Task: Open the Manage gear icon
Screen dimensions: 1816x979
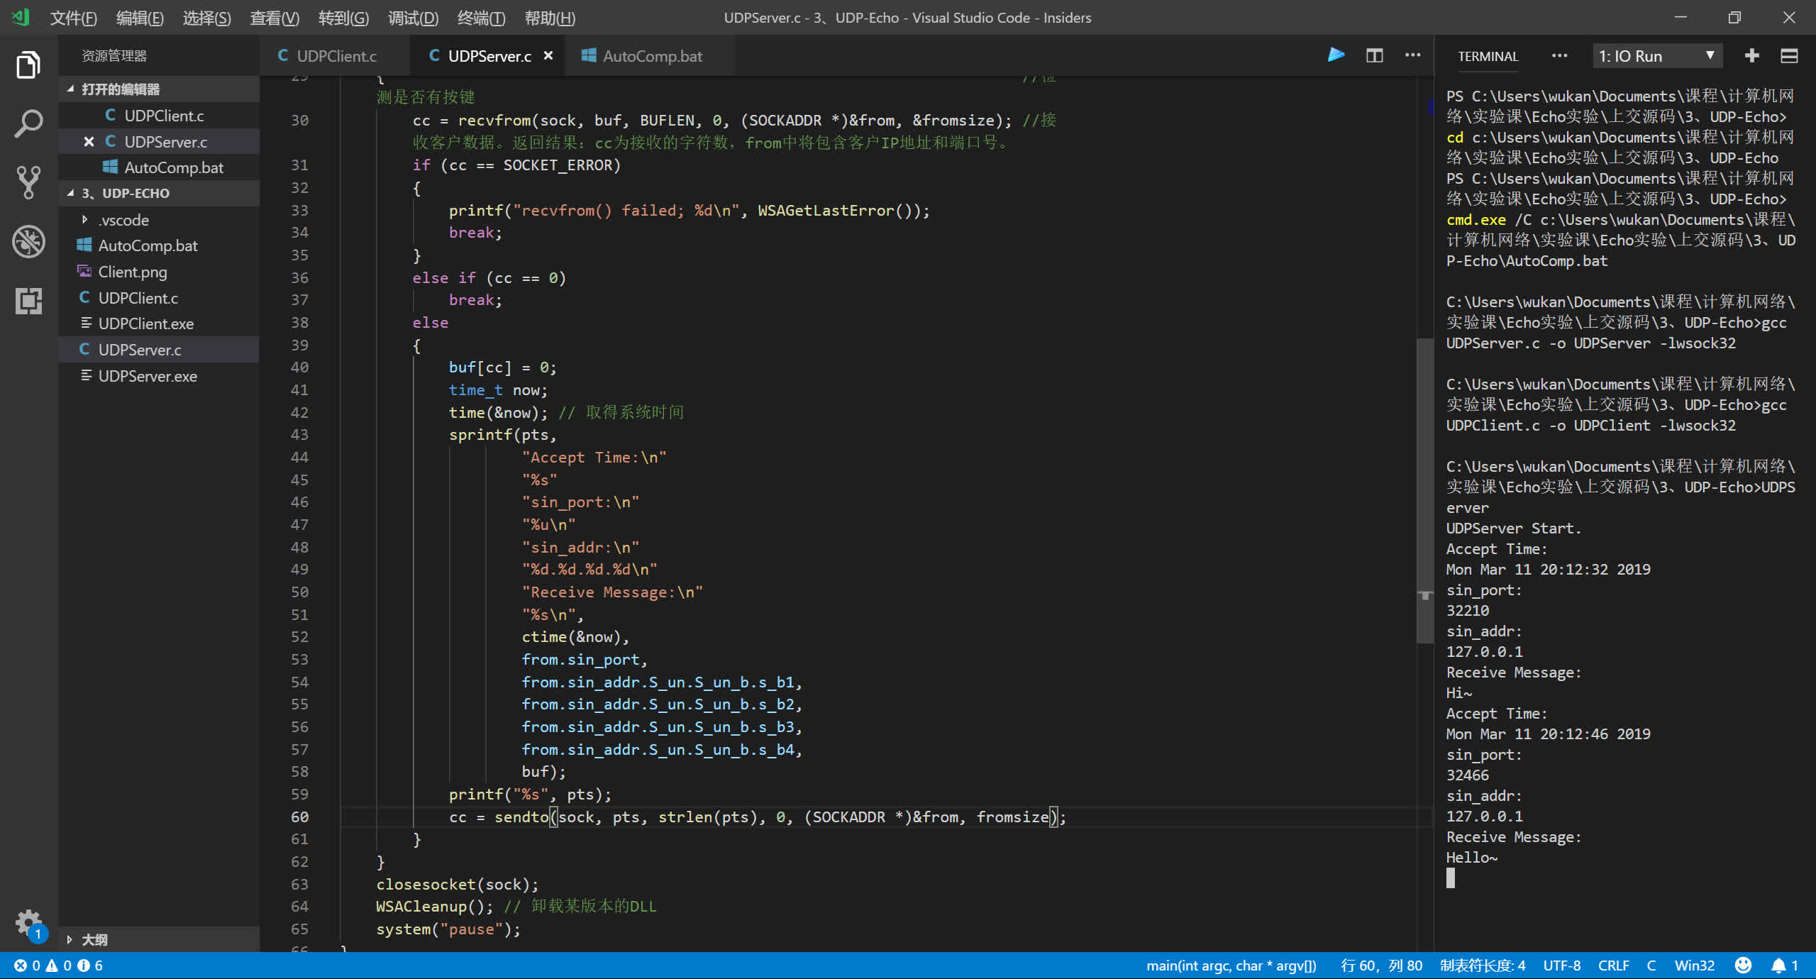Action: click(x=28, y=922)
